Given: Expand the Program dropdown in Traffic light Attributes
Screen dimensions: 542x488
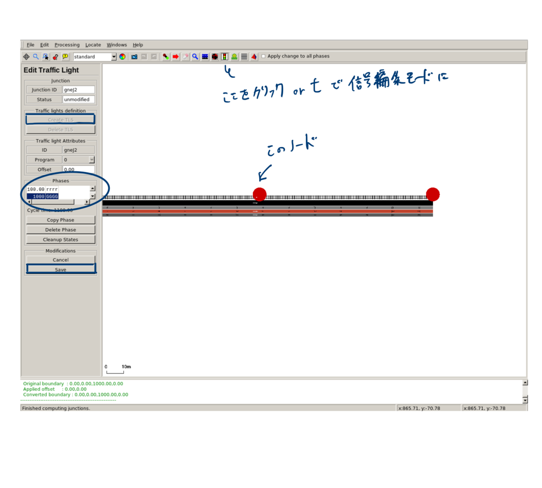Looking at the screenshot, I should [x=92, y=160].
